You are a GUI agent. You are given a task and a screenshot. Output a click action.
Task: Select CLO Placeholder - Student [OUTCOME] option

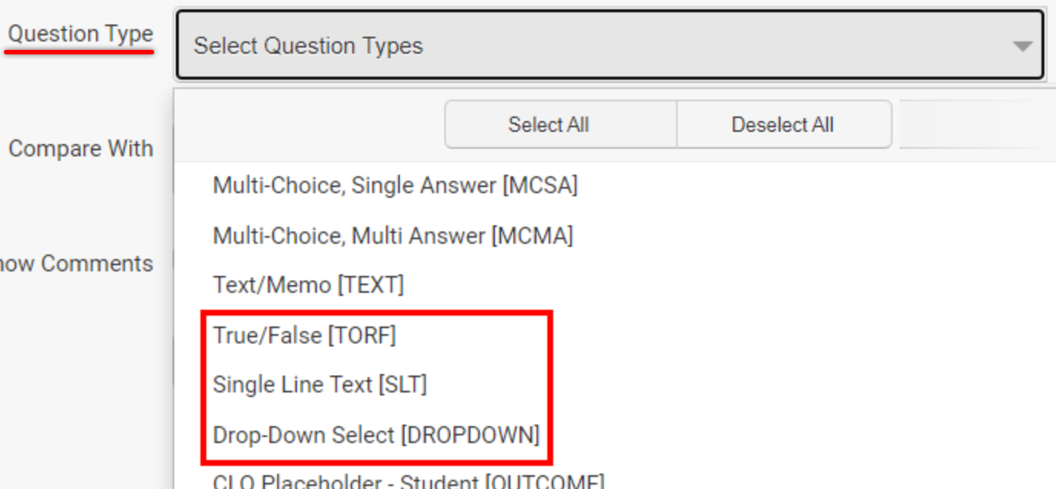pyautogui.click(x=408, y=481)
